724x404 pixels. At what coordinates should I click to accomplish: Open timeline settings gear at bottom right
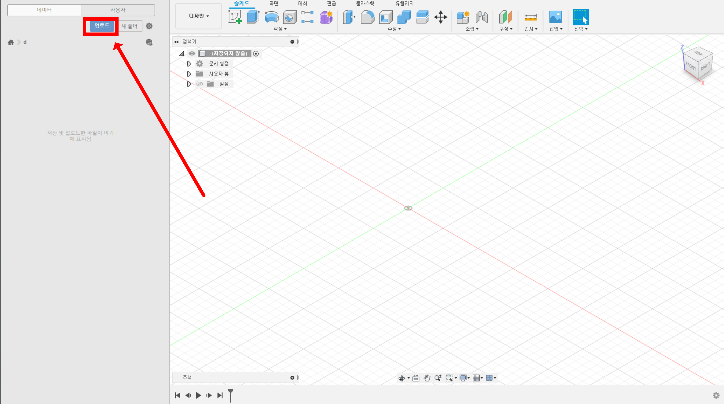(x=716, y=395)
